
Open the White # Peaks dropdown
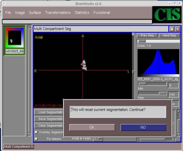98,139
